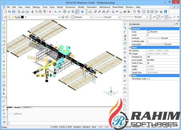Open the Dimension menu
This screenshot has width=181, height=130.
click(x=70, y=7)
